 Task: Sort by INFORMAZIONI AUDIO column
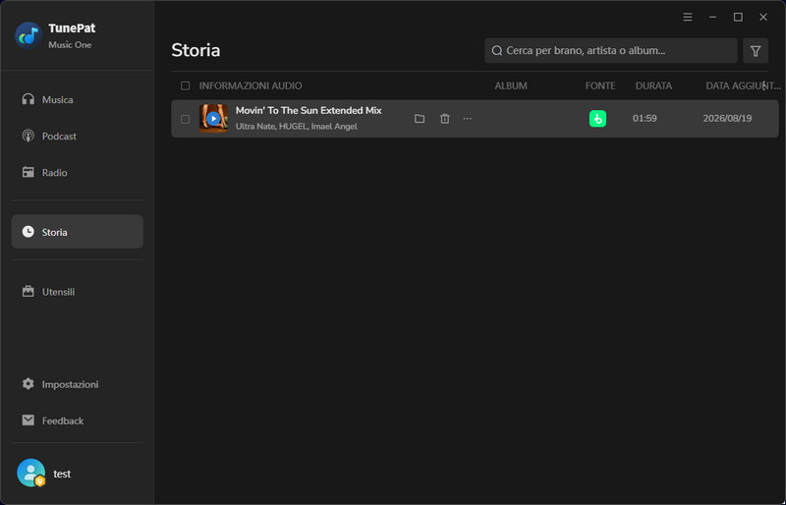click(251, 85)
